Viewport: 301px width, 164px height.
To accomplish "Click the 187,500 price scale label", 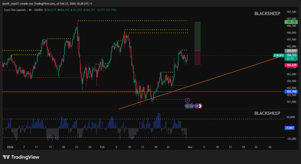I will point(291,12).
